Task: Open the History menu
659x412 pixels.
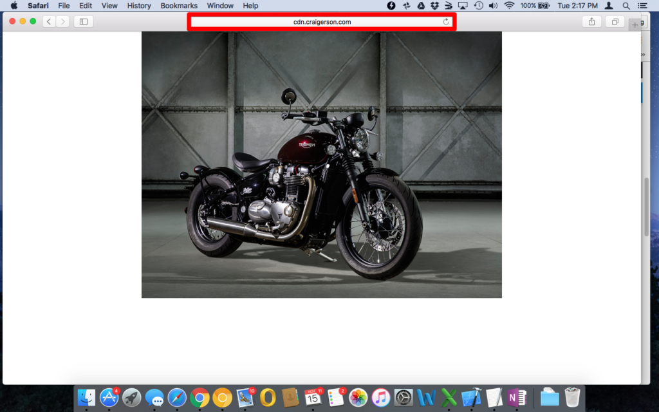Action: pyautogui.click(x=139, y=6)
